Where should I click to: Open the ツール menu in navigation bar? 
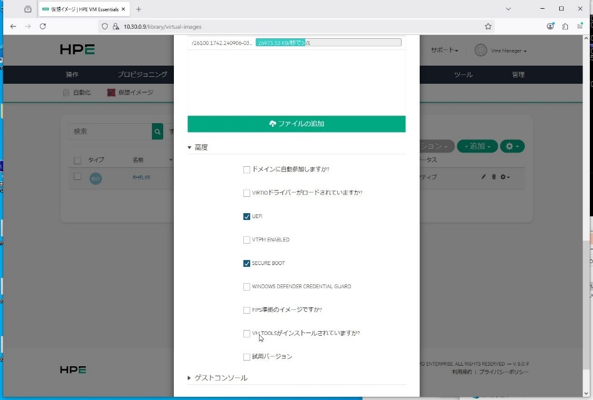pyautogui.click(x=463, y=74)
